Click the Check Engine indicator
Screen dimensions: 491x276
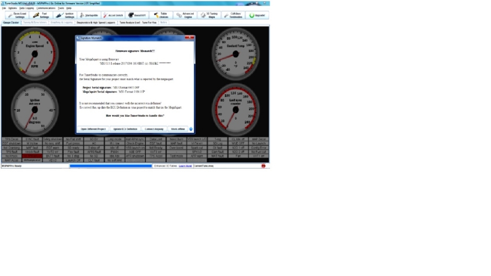click(135, 143)
